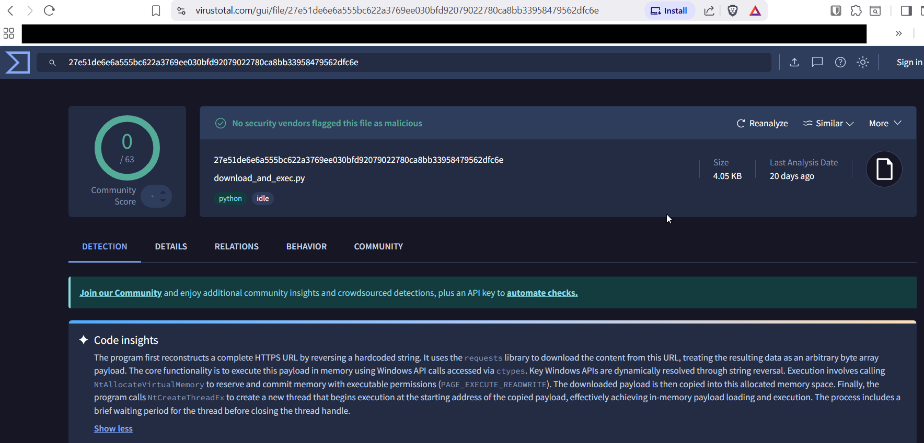The height and width of the screenshot is (443, 924).
Task: Click the file type document icon
Action: pyautogui.click(x=884, y=169)
